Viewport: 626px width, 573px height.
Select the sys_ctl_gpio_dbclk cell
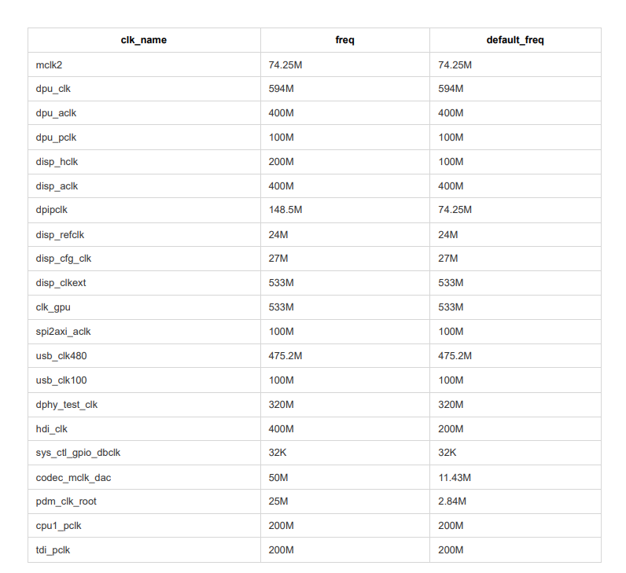coord(78,453)
